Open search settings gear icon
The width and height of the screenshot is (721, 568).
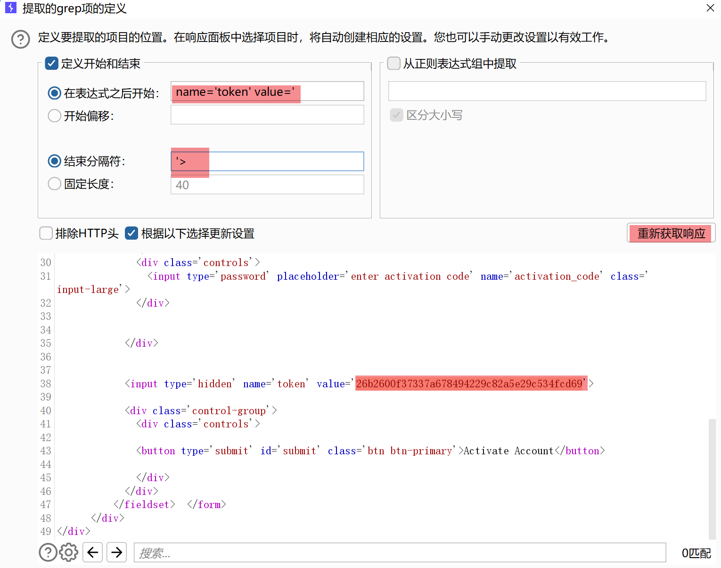pyautogui.click(x=69, y=552)
